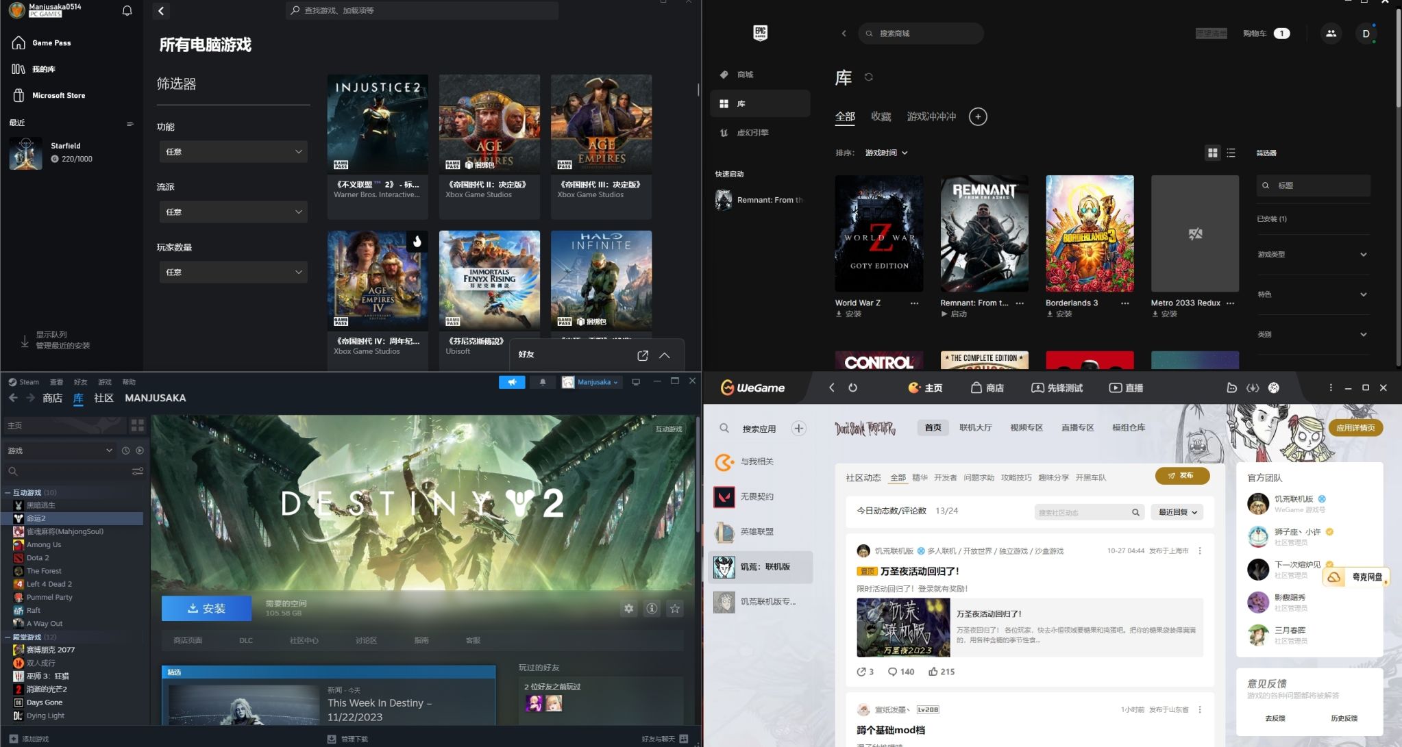
Task: Open World War Z options menu
Action: tap(914, 303)
